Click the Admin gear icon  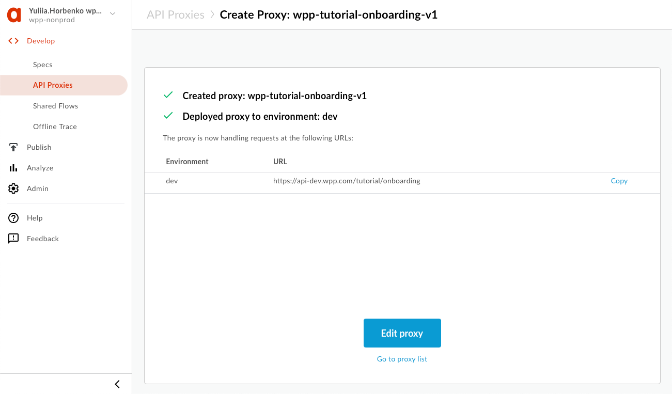(x=13, y=188)
